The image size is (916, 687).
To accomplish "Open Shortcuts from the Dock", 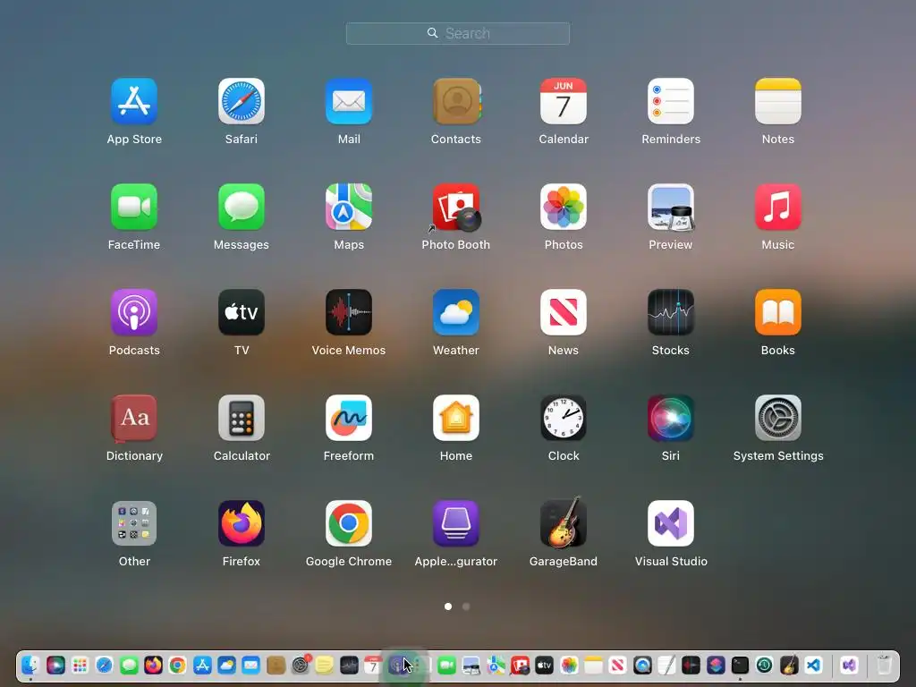I will click(716, 665).
